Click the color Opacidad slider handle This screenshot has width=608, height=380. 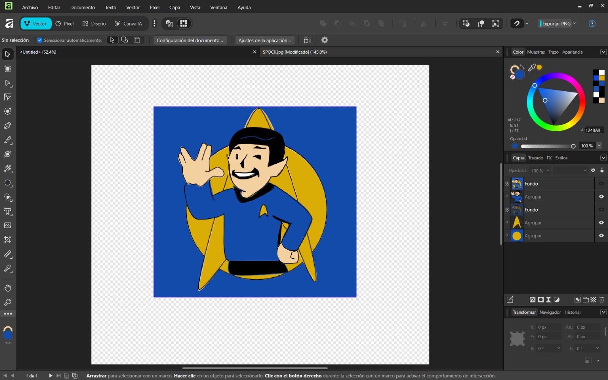pos(573,146)
